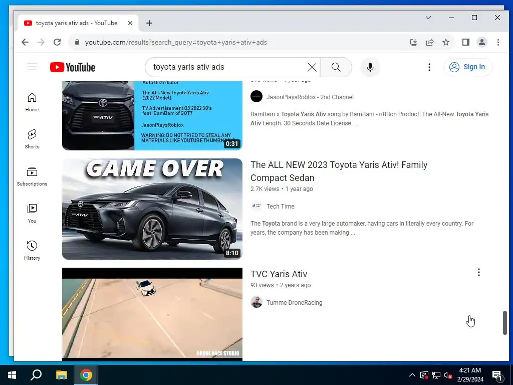Click the Chrome address bar URL
513x385 pixels.
click(x=176, y=42)
